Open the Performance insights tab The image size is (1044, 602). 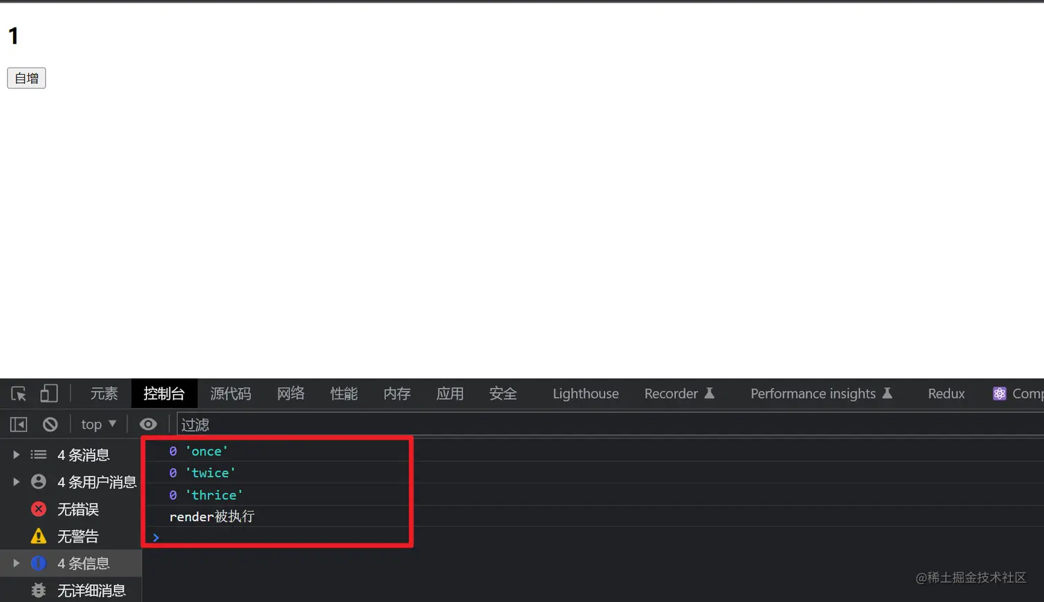coord(821,394)
